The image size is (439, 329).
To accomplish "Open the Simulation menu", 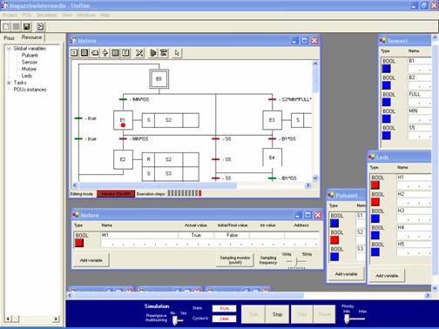I will tap(47, 15).
